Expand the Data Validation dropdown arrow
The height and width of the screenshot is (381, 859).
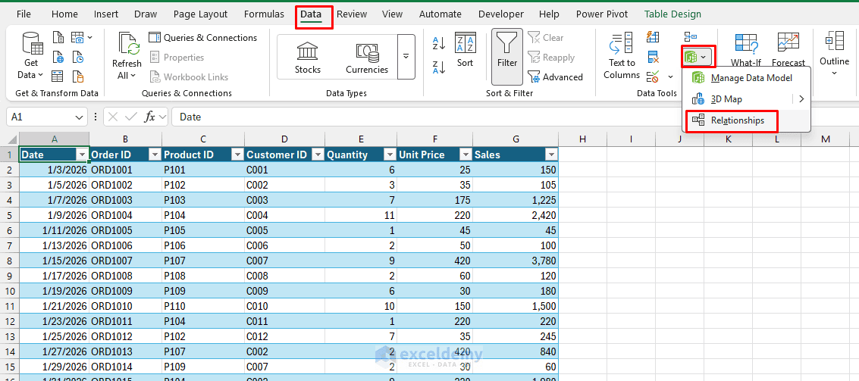click(670, 76)
